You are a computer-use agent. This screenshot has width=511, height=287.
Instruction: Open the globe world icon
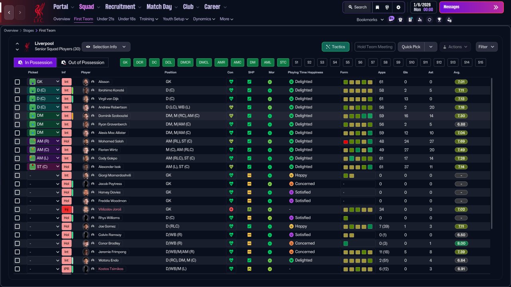pyautogui.click(x=387, y=7)
